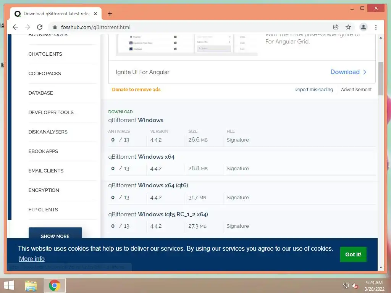Click antivirus 0/13 for Windows x64 (qt6)
Image resolution: width=391 pixels, height=293 pixels.
[120, 197]
